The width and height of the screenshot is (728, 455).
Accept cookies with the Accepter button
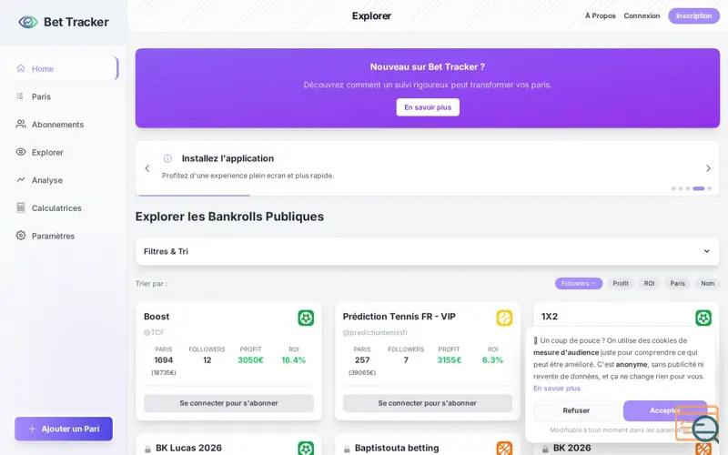tap(665, 410)
